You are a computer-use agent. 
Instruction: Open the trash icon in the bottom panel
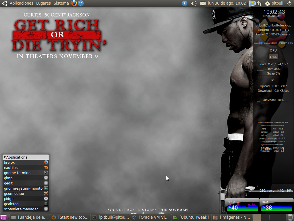tap(290, 218)
